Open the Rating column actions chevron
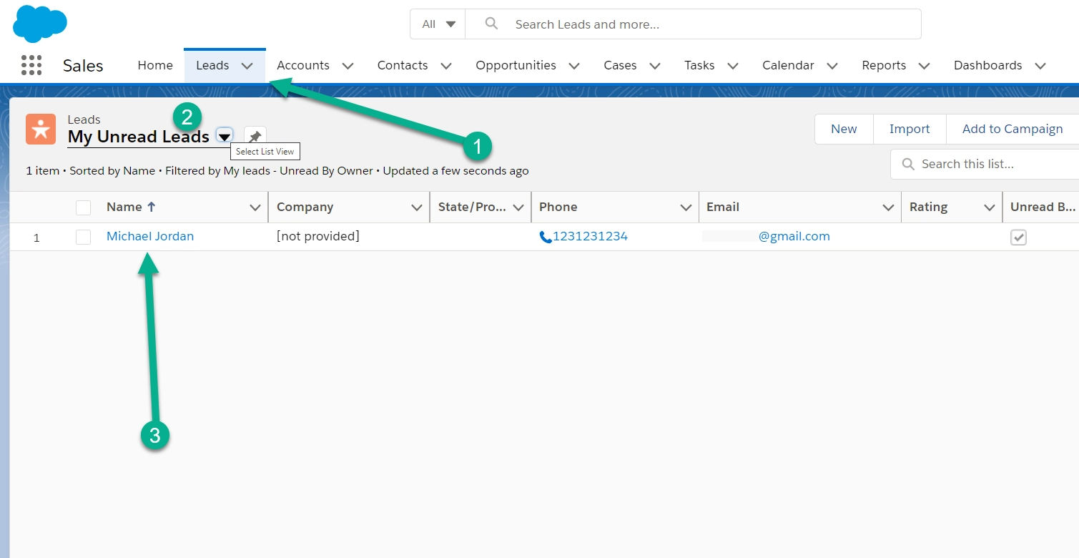 [990, 207]
